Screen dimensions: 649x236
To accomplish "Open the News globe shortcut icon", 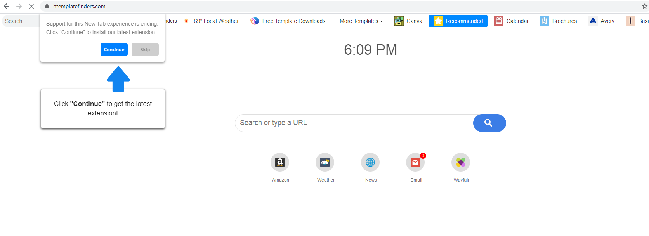I will (x=370, y=162).
